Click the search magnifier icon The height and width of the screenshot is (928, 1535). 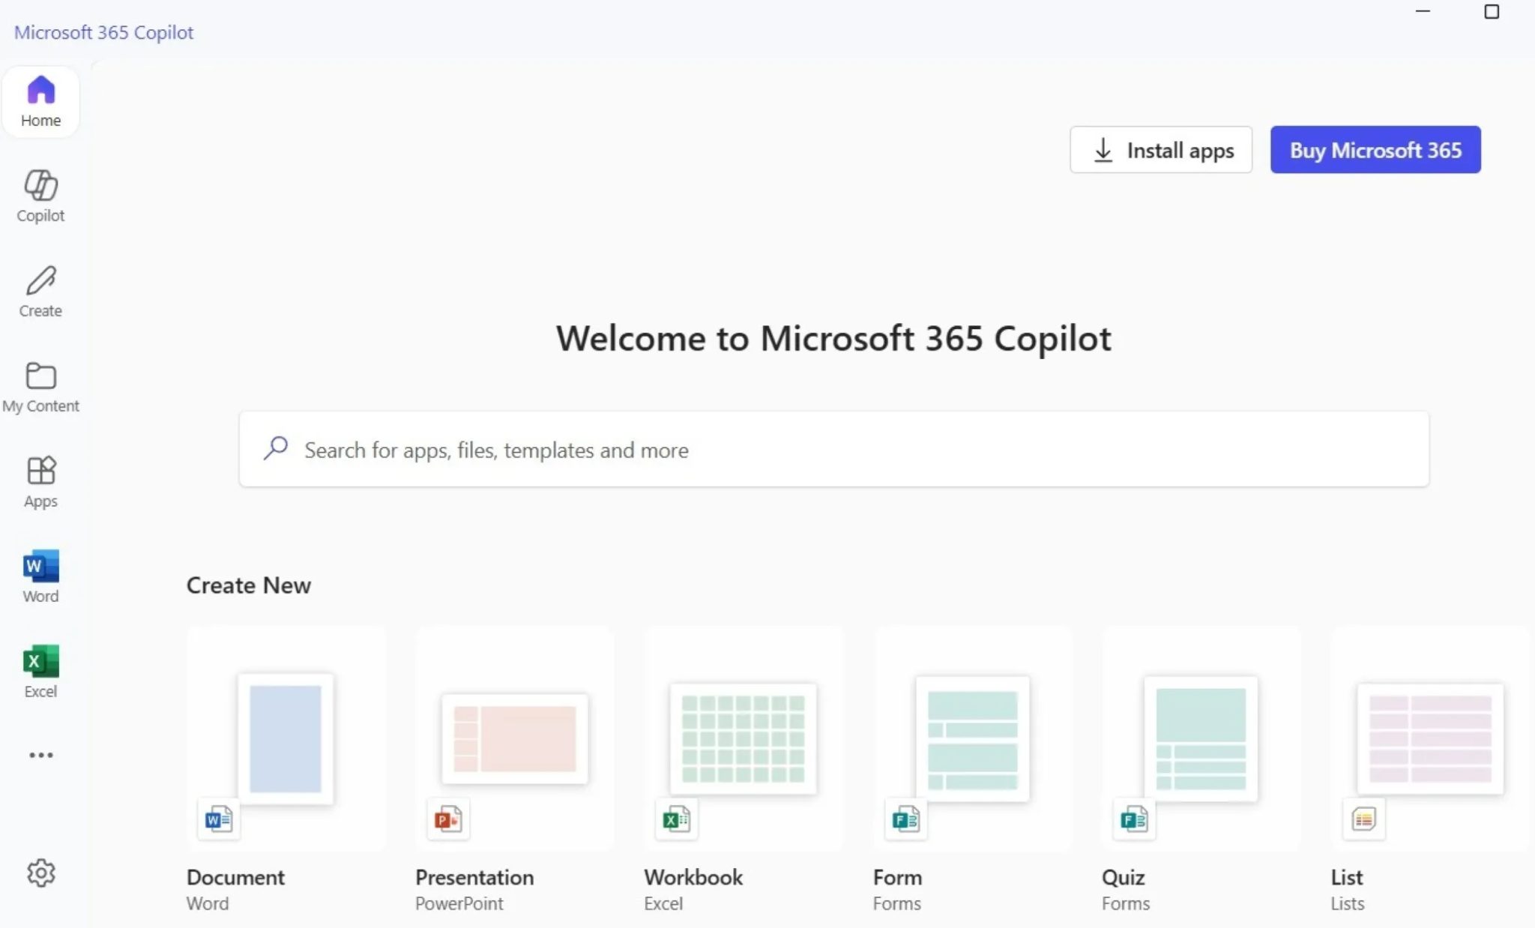tap(276, 448)
